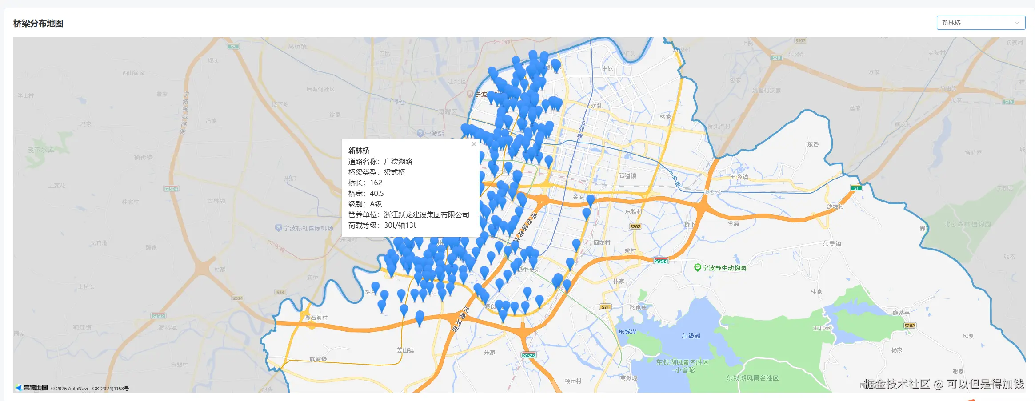Click the 宁波野生动物园 green park icon

[x=697, y=267]
